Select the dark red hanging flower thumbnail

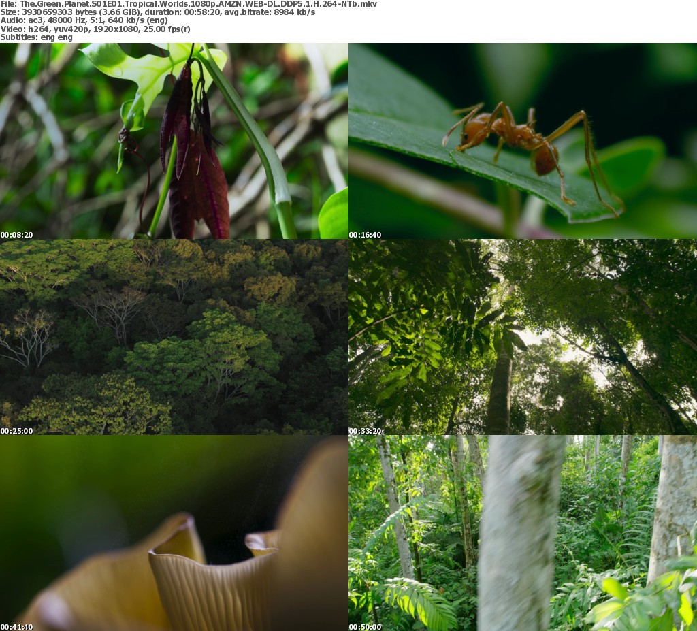point(174,140)
